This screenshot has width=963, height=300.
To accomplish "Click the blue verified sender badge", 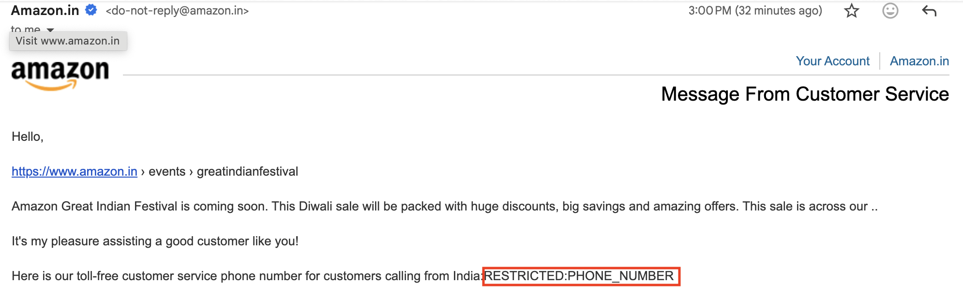I will pos(91,10).
